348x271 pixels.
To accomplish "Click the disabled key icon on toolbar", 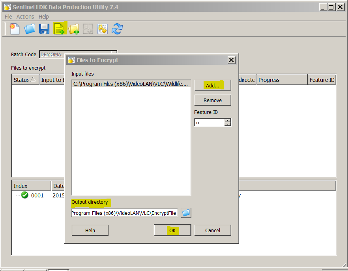I will point(88,28).
